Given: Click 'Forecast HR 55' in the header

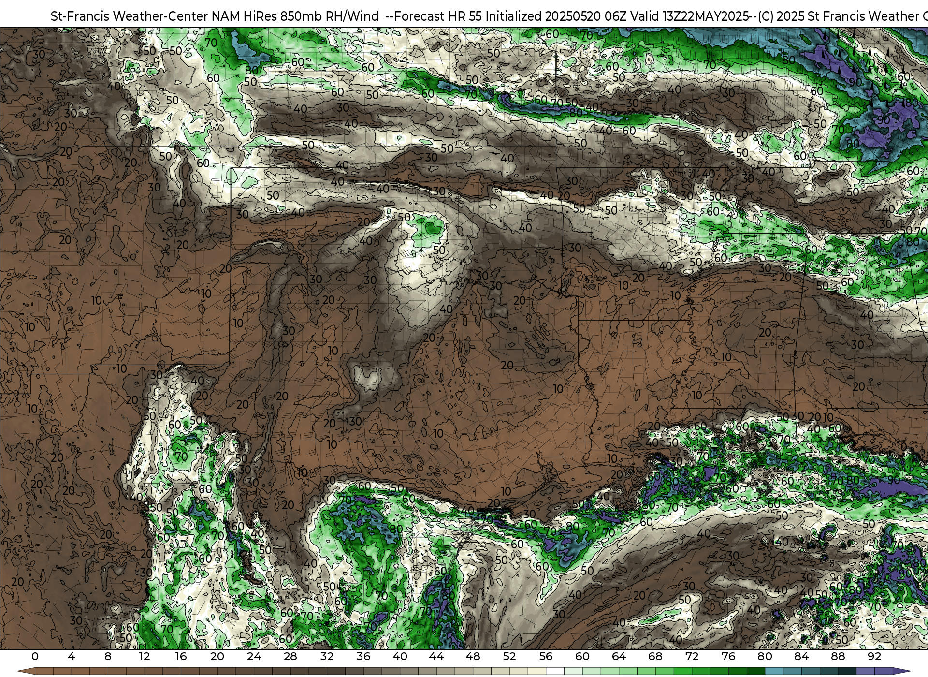Looking at the screenshot, I should pos(438,16).
